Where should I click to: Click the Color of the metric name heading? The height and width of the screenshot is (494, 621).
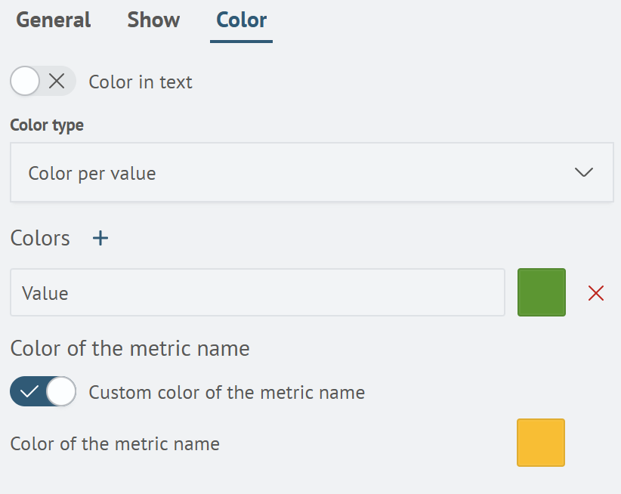click(129, 348)
